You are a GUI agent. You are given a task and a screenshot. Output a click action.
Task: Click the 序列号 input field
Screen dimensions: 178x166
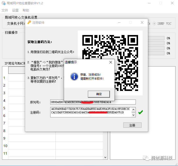pos(93,102)
